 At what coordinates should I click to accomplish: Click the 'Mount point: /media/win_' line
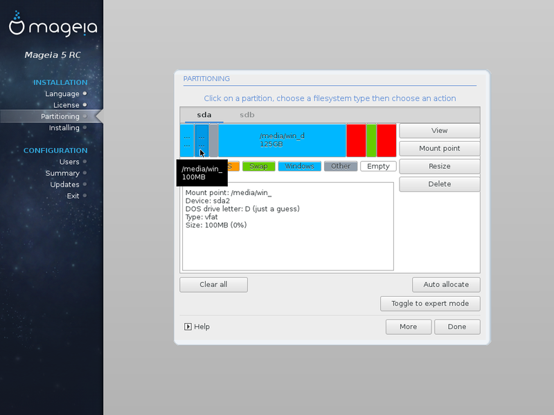(229, 193)
